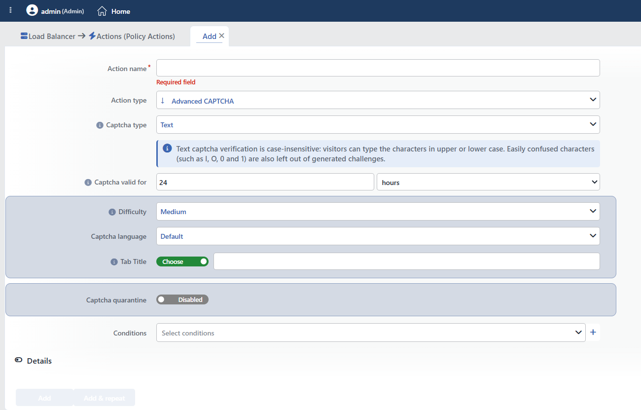Click the Action name input field
This screenshot has height=410, width=641.
(378, 68)
